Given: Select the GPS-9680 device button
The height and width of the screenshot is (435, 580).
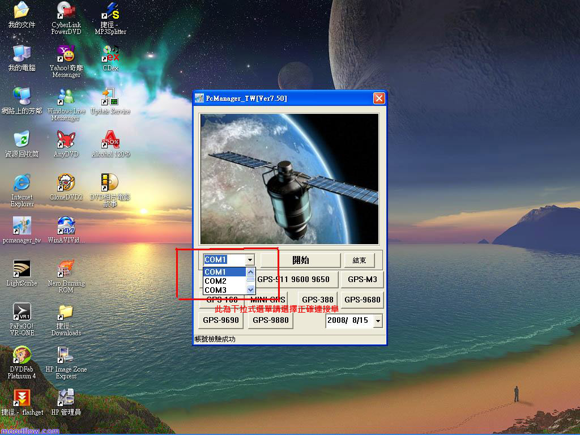Looking at the screenshot, I should [362, 300].
